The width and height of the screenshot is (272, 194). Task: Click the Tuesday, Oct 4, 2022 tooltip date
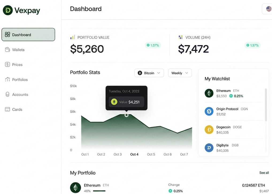click(x=124, y=91)
